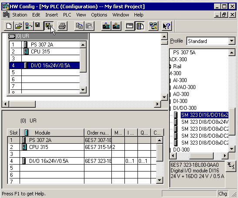Activate the context Help pointer icon

167,26
